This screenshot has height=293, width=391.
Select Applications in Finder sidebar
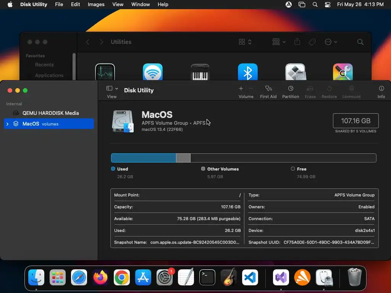pyautogui.click(x=49, y=75)
